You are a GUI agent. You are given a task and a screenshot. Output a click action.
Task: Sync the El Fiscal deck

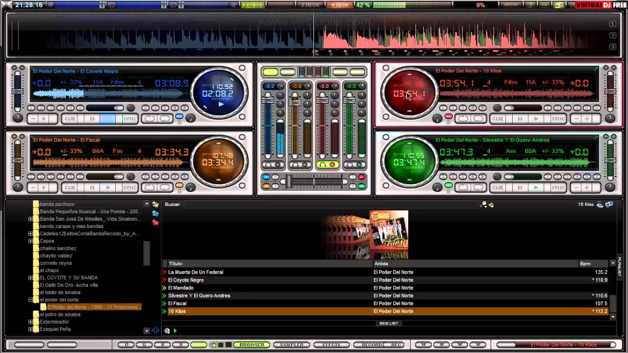[x=130, y=187]
